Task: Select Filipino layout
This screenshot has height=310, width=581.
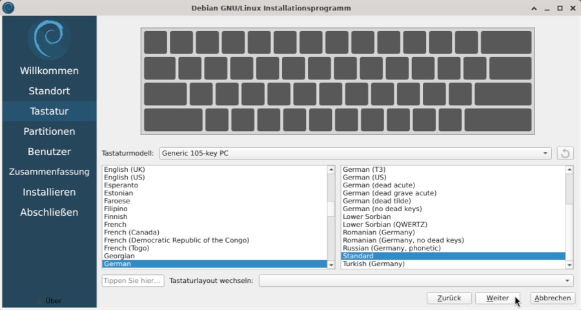Action: pyautogui.click(x=214, y=209)
